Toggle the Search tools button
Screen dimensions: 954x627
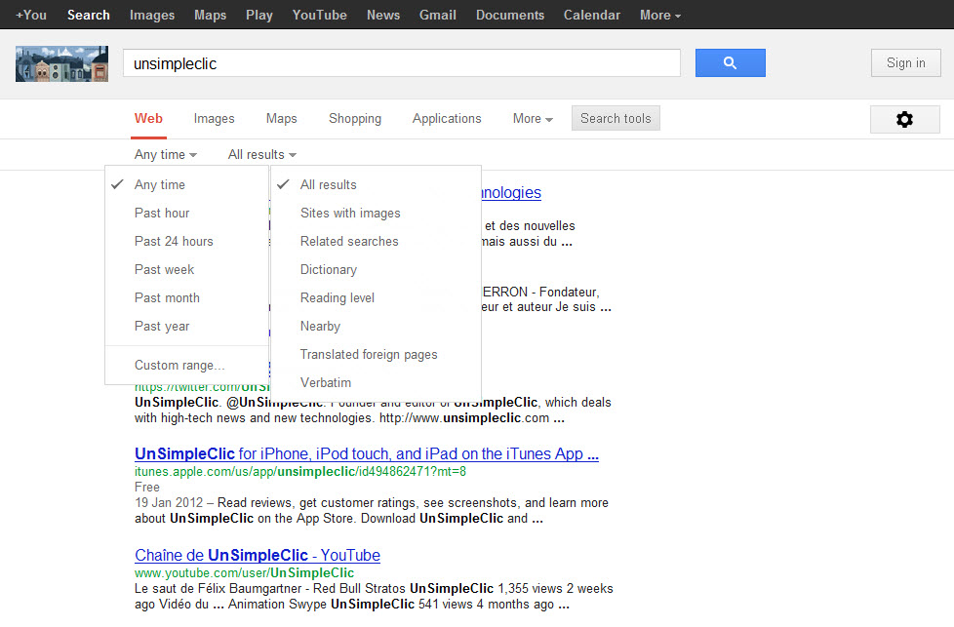(616, 118)
